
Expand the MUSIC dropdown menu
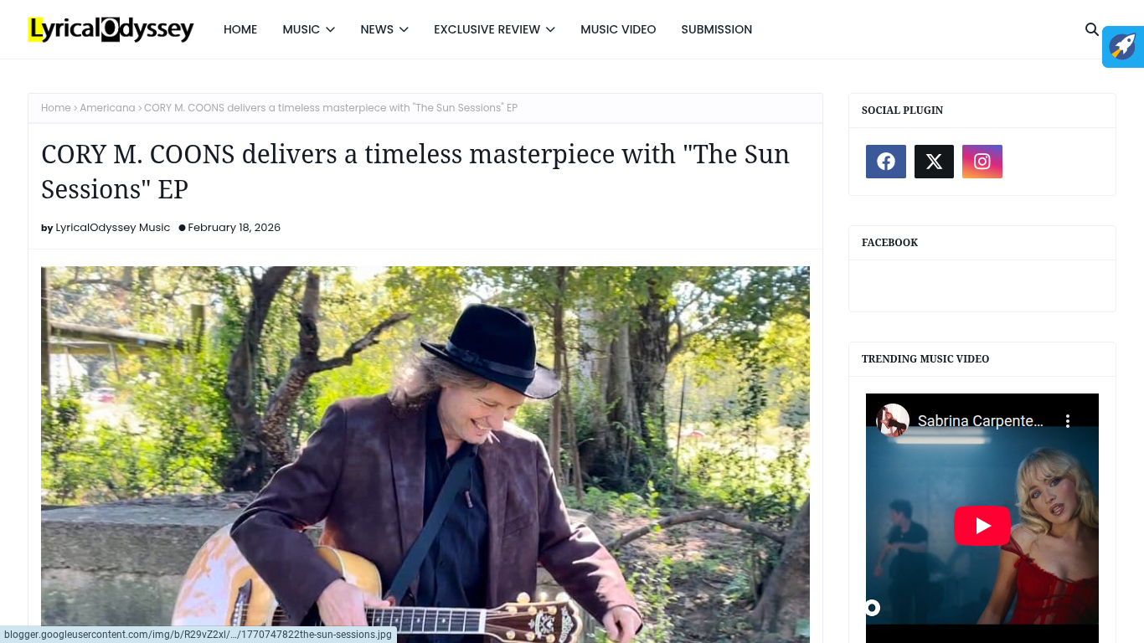click(308, 29)
